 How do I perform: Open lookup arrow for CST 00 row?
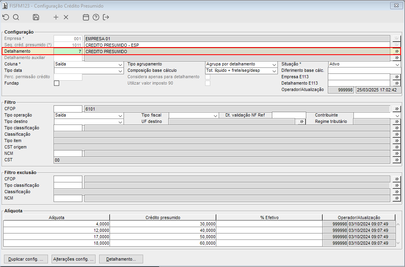click(397, 160)
